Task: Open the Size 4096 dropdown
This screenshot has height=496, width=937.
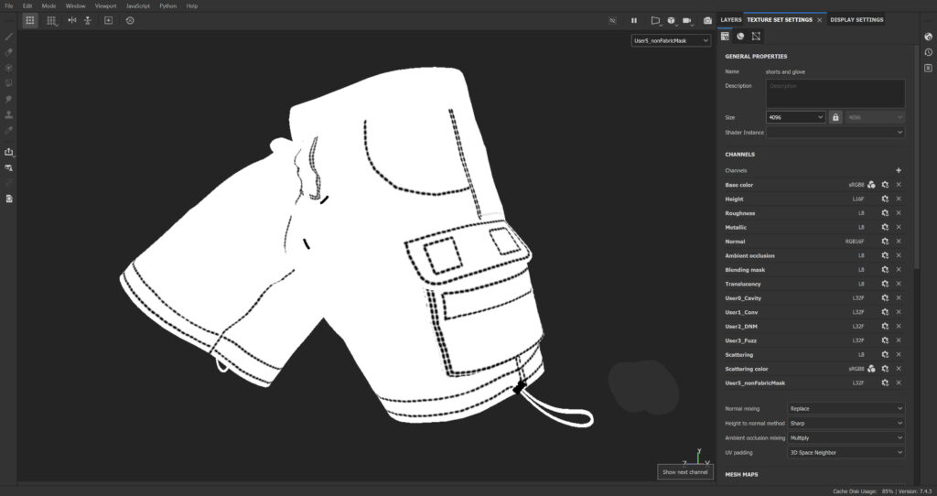Action: tap(795, 117)
